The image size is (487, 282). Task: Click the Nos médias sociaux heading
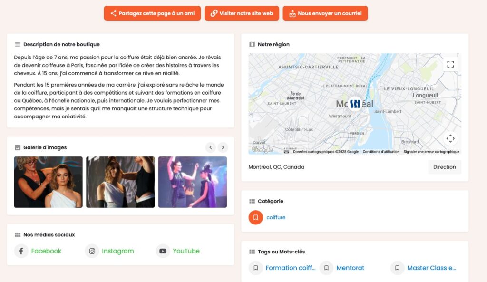click(x=49, y=235)
